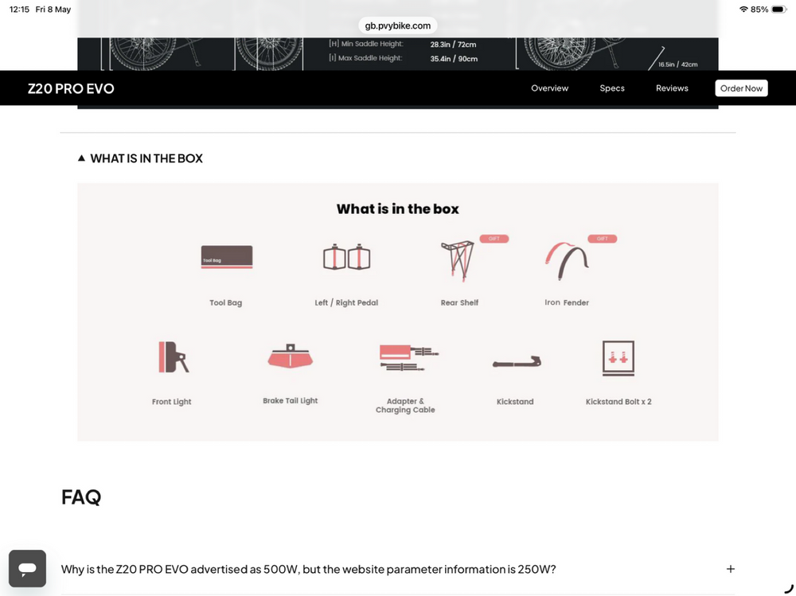Go to the Overview section
The image size is (796, 596).
(550, 88)
